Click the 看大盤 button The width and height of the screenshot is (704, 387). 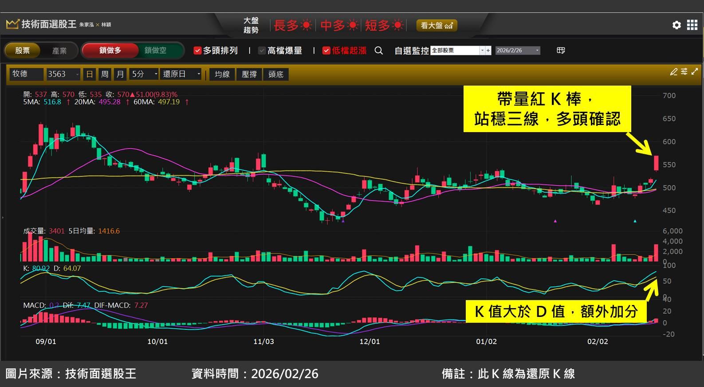pos(437,26)
